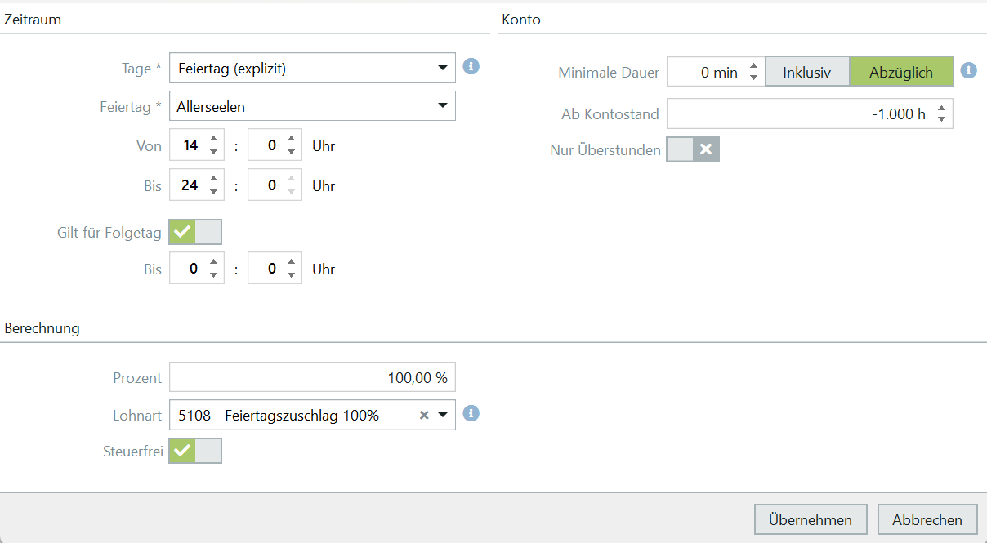Click the info icon next to Tage dropdown
Viewport: 987px width, 543px height.
[x=471, y=67]
